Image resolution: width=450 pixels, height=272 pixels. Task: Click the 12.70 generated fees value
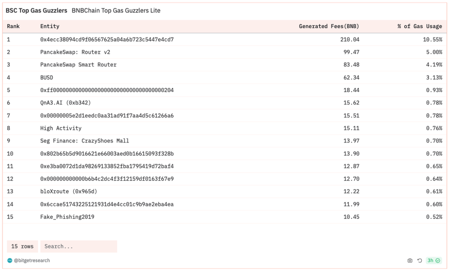click(x=351, y=179)
